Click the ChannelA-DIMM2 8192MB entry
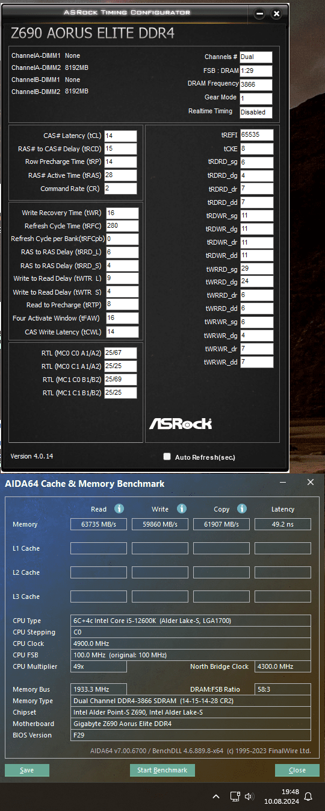The height and width of the screenshot is (811, 325). 50,67
